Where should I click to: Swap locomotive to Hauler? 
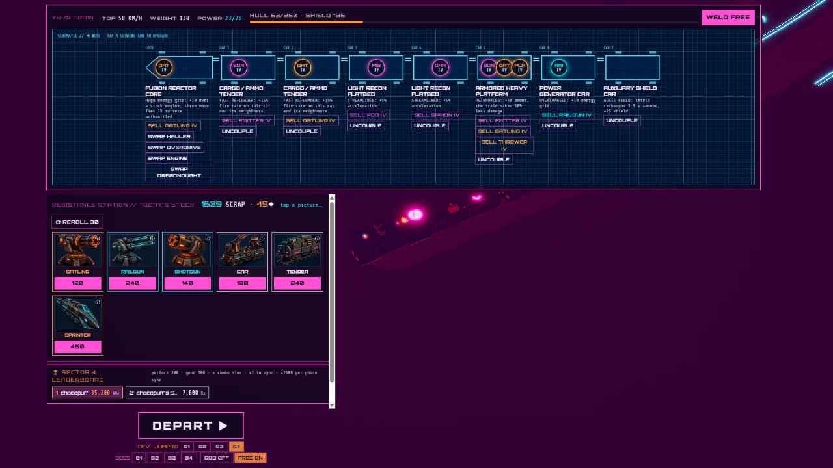point(169,136)
